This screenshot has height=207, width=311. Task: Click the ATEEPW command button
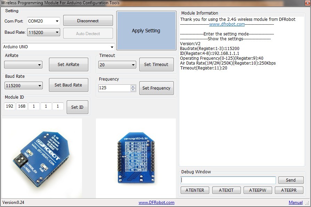click(x=257, y=190)
